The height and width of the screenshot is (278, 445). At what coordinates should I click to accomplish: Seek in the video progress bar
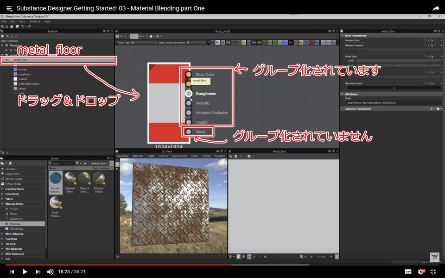pos(222,265)
